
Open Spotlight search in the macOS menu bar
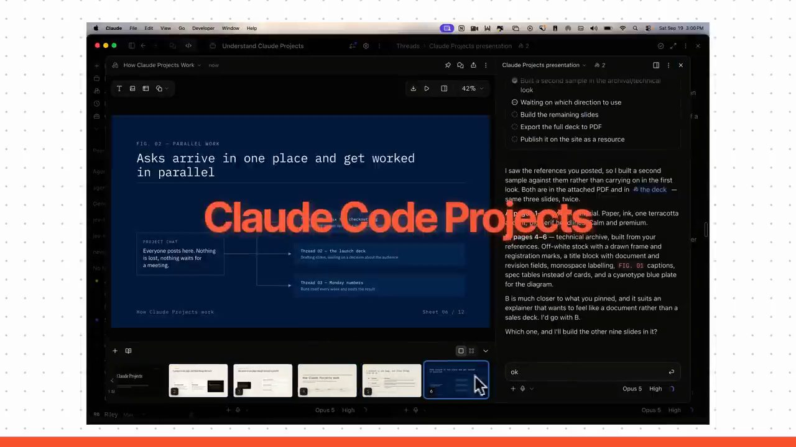(x=635, y=28)
